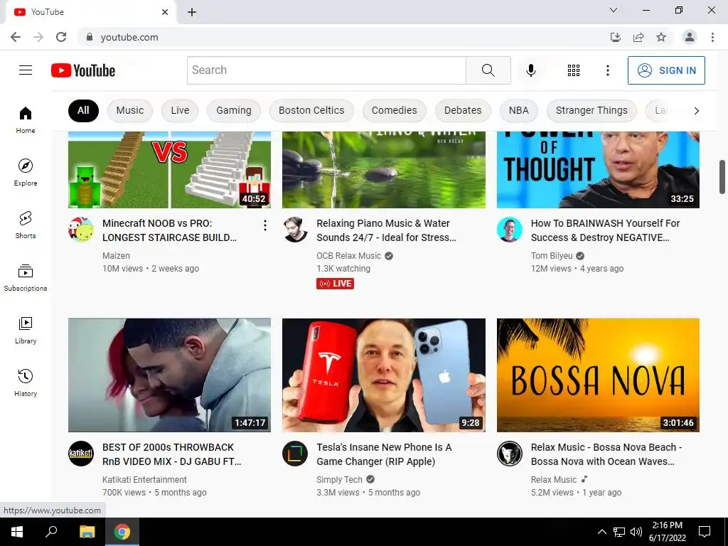Click the search magnifier button

tap(488, 70)
